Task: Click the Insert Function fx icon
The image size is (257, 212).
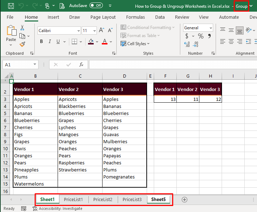Action: click(81, 65)
